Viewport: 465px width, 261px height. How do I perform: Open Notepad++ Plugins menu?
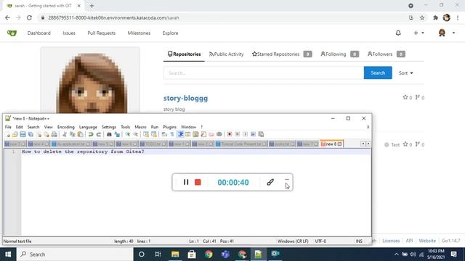point(169,127)
